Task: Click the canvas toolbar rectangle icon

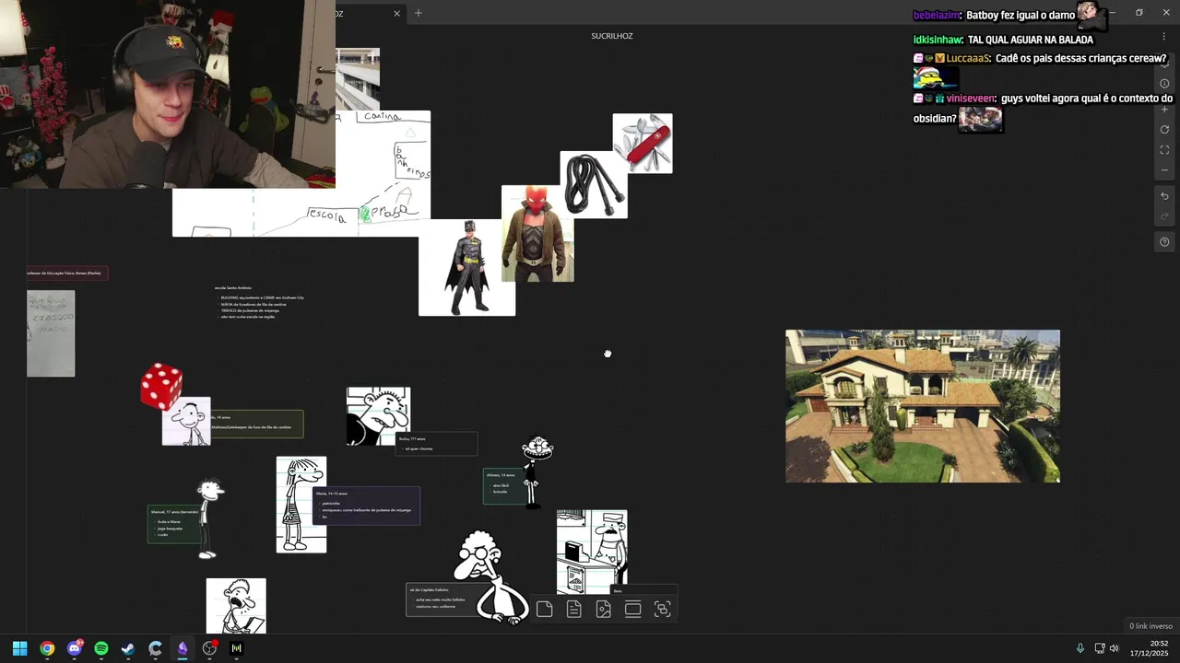Action: (632, 609)
